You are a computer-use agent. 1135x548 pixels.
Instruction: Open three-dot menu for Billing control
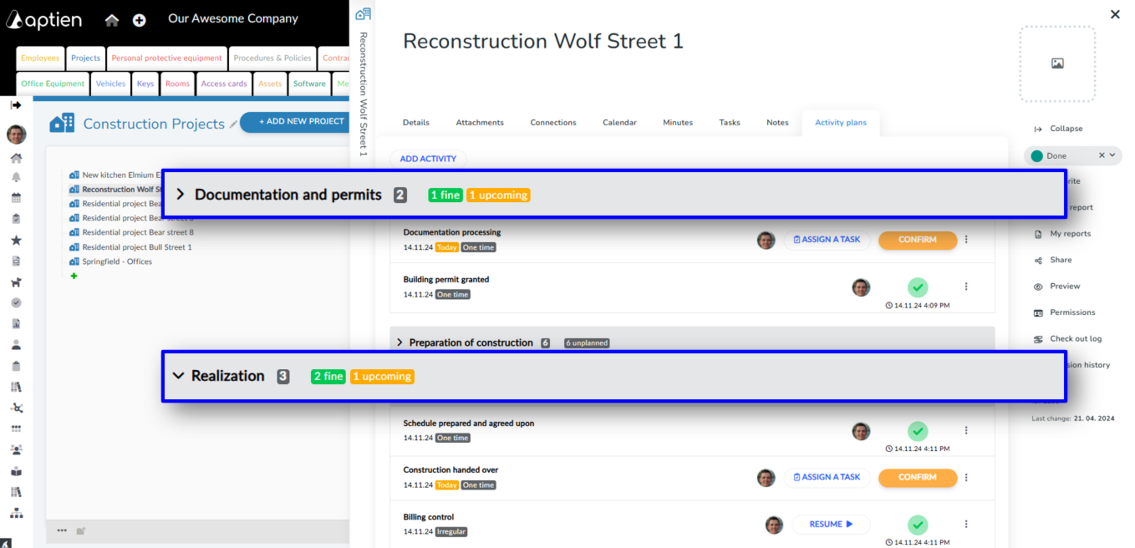(966, 524)
